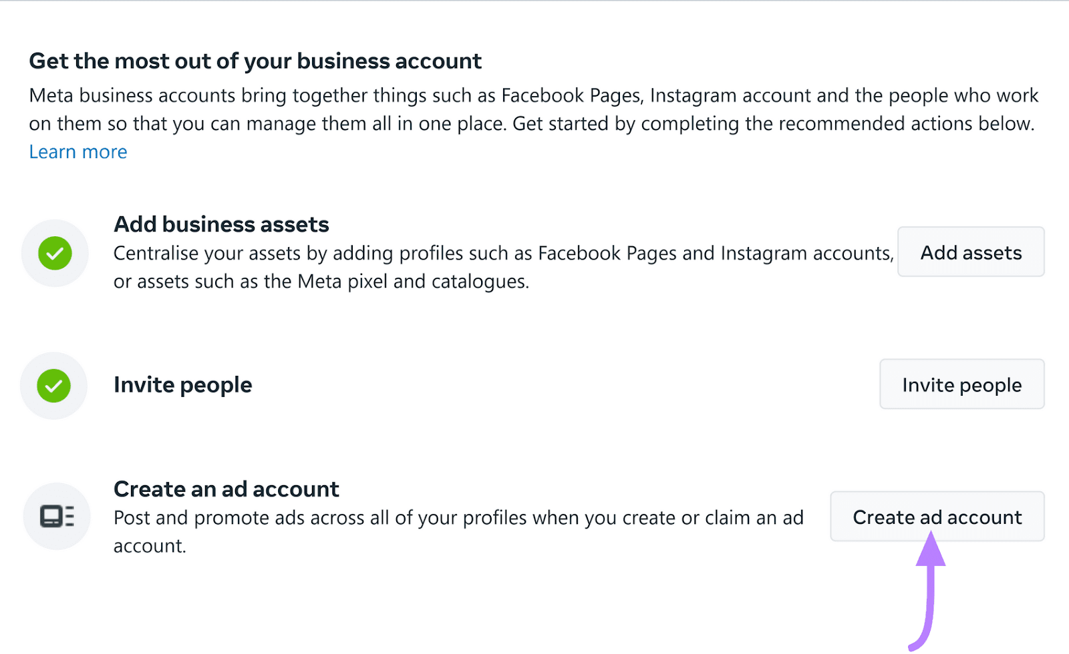Select the Invite people section heading
The width and height of the screenshot is (1069, 654).
click(x=182, y=384)
